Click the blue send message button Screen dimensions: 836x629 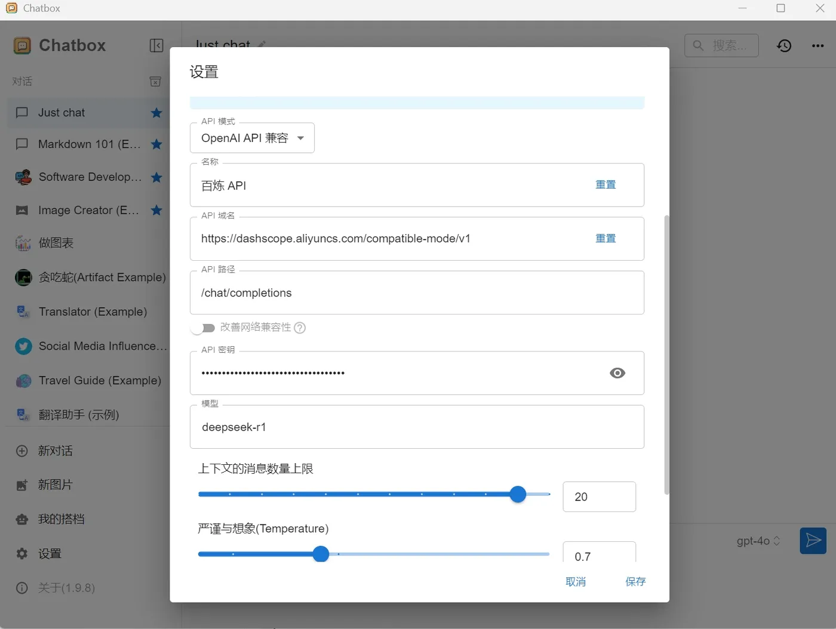[813, 541]
